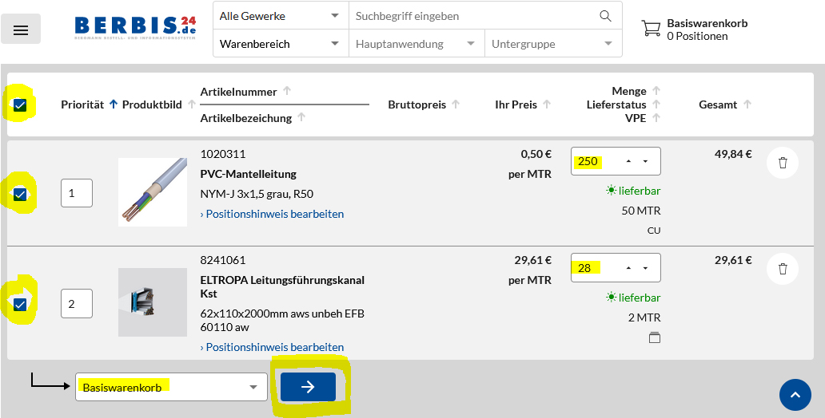The width and height of the screenshot is (825, 418).
Task: Open the Alle Gewerke dropdown
Action: tap(281, 16)
